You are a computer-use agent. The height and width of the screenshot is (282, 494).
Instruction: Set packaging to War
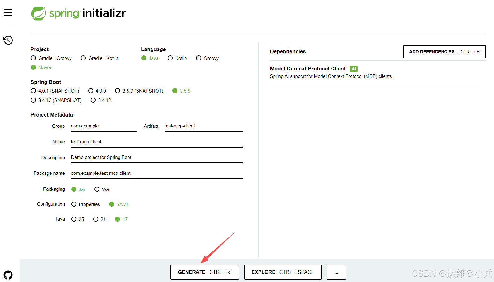[x=103, y=189]
